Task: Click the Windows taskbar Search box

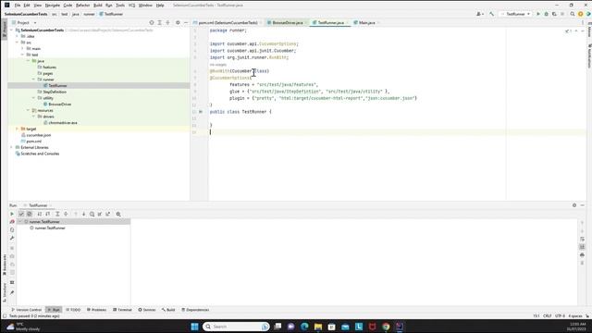Action: click(x=236, y=327)
